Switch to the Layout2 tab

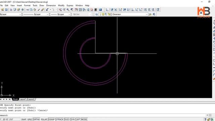[31, 99]
